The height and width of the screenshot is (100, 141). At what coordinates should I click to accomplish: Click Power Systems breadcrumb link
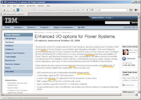tap(53, 33)
